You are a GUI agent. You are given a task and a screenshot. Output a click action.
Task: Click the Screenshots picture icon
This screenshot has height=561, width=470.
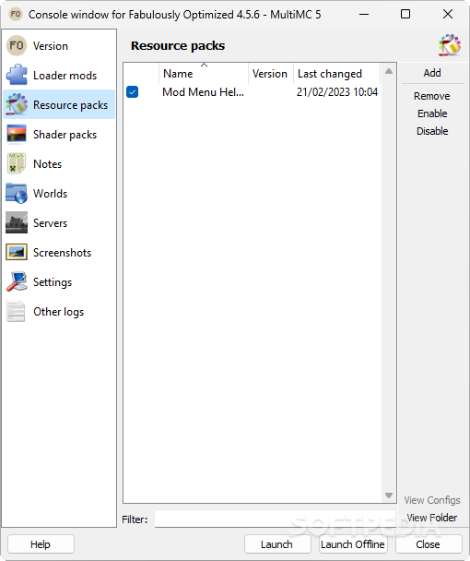tap(17, 252)
